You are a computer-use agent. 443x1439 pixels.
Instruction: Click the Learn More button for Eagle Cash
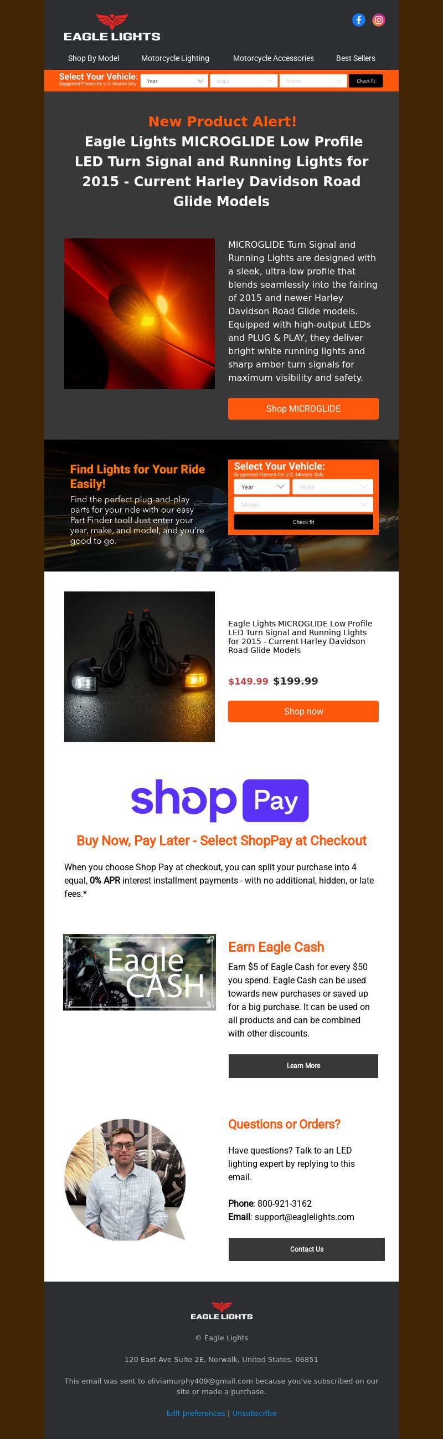click(x=303, y=1066)
